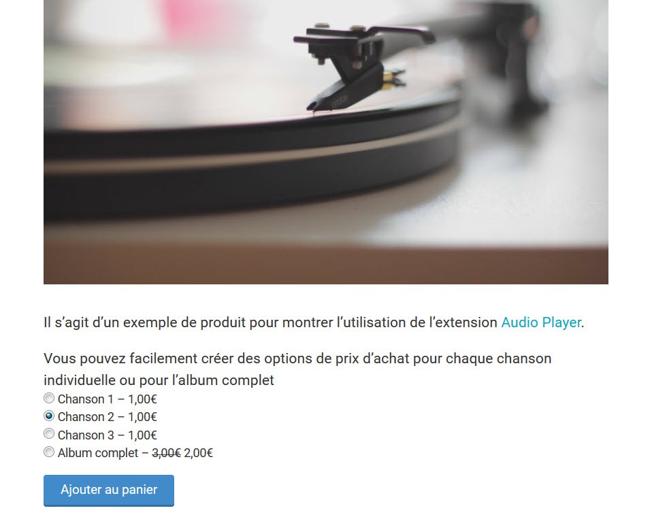Select the Chanson 1 radio button

click(x=49, y=398)
